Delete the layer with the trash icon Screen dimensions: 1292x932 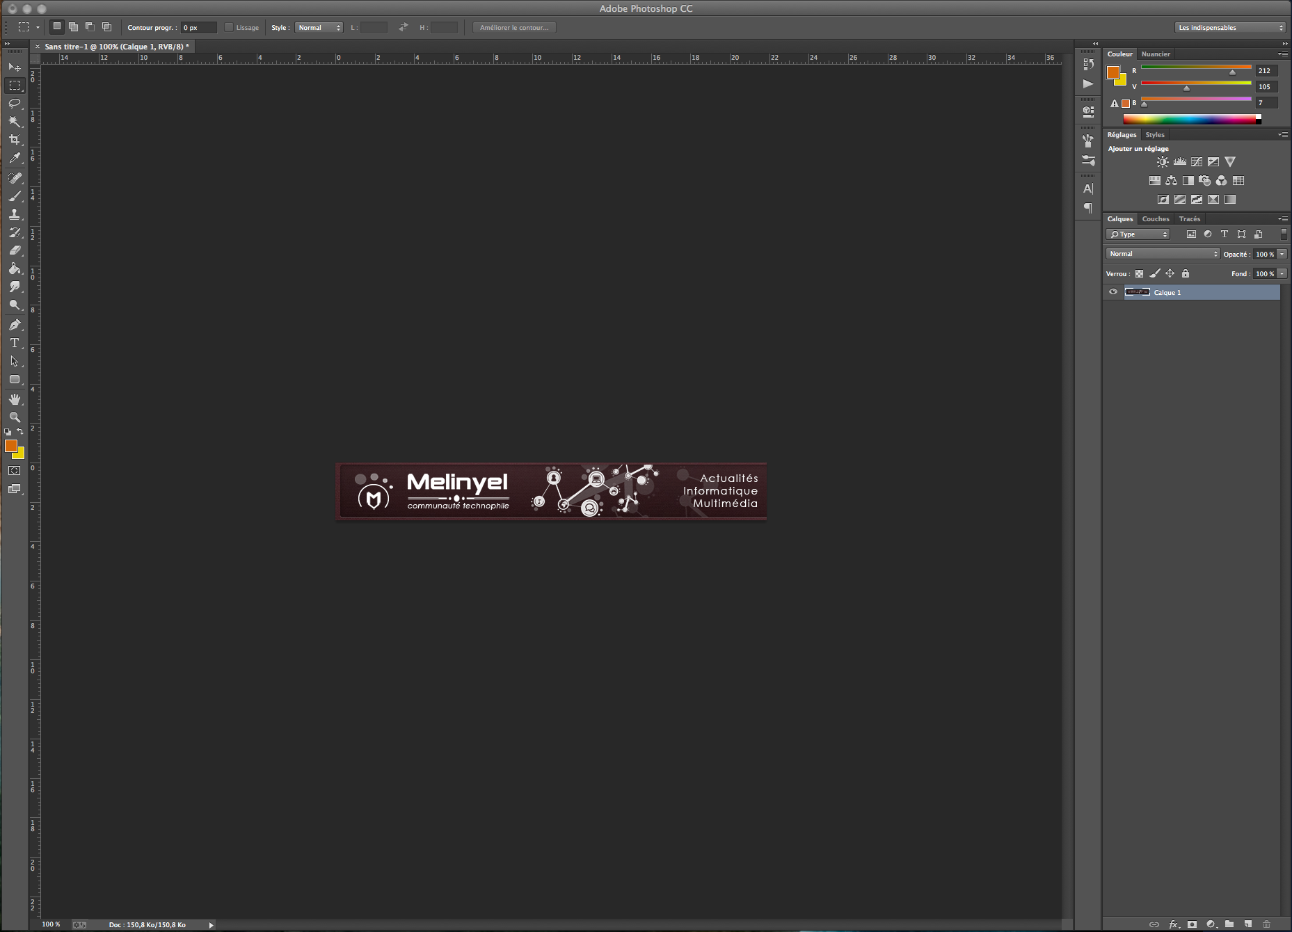(1267, 924)
